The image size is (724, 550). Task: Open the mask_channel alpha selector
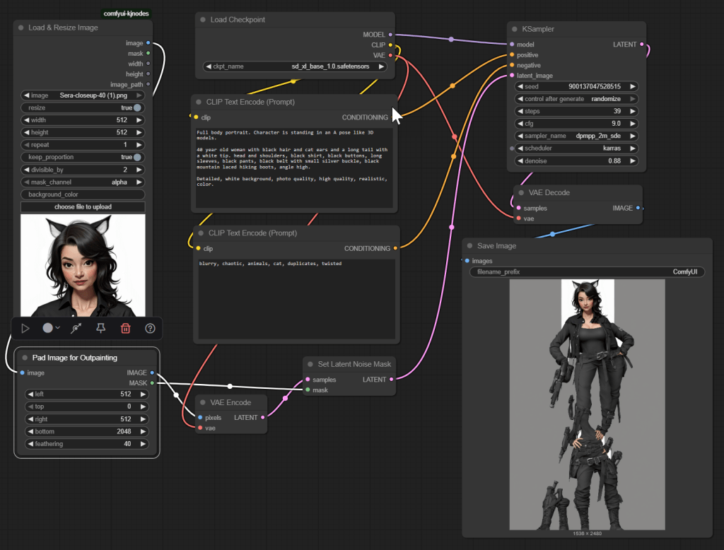click(83, 182)
